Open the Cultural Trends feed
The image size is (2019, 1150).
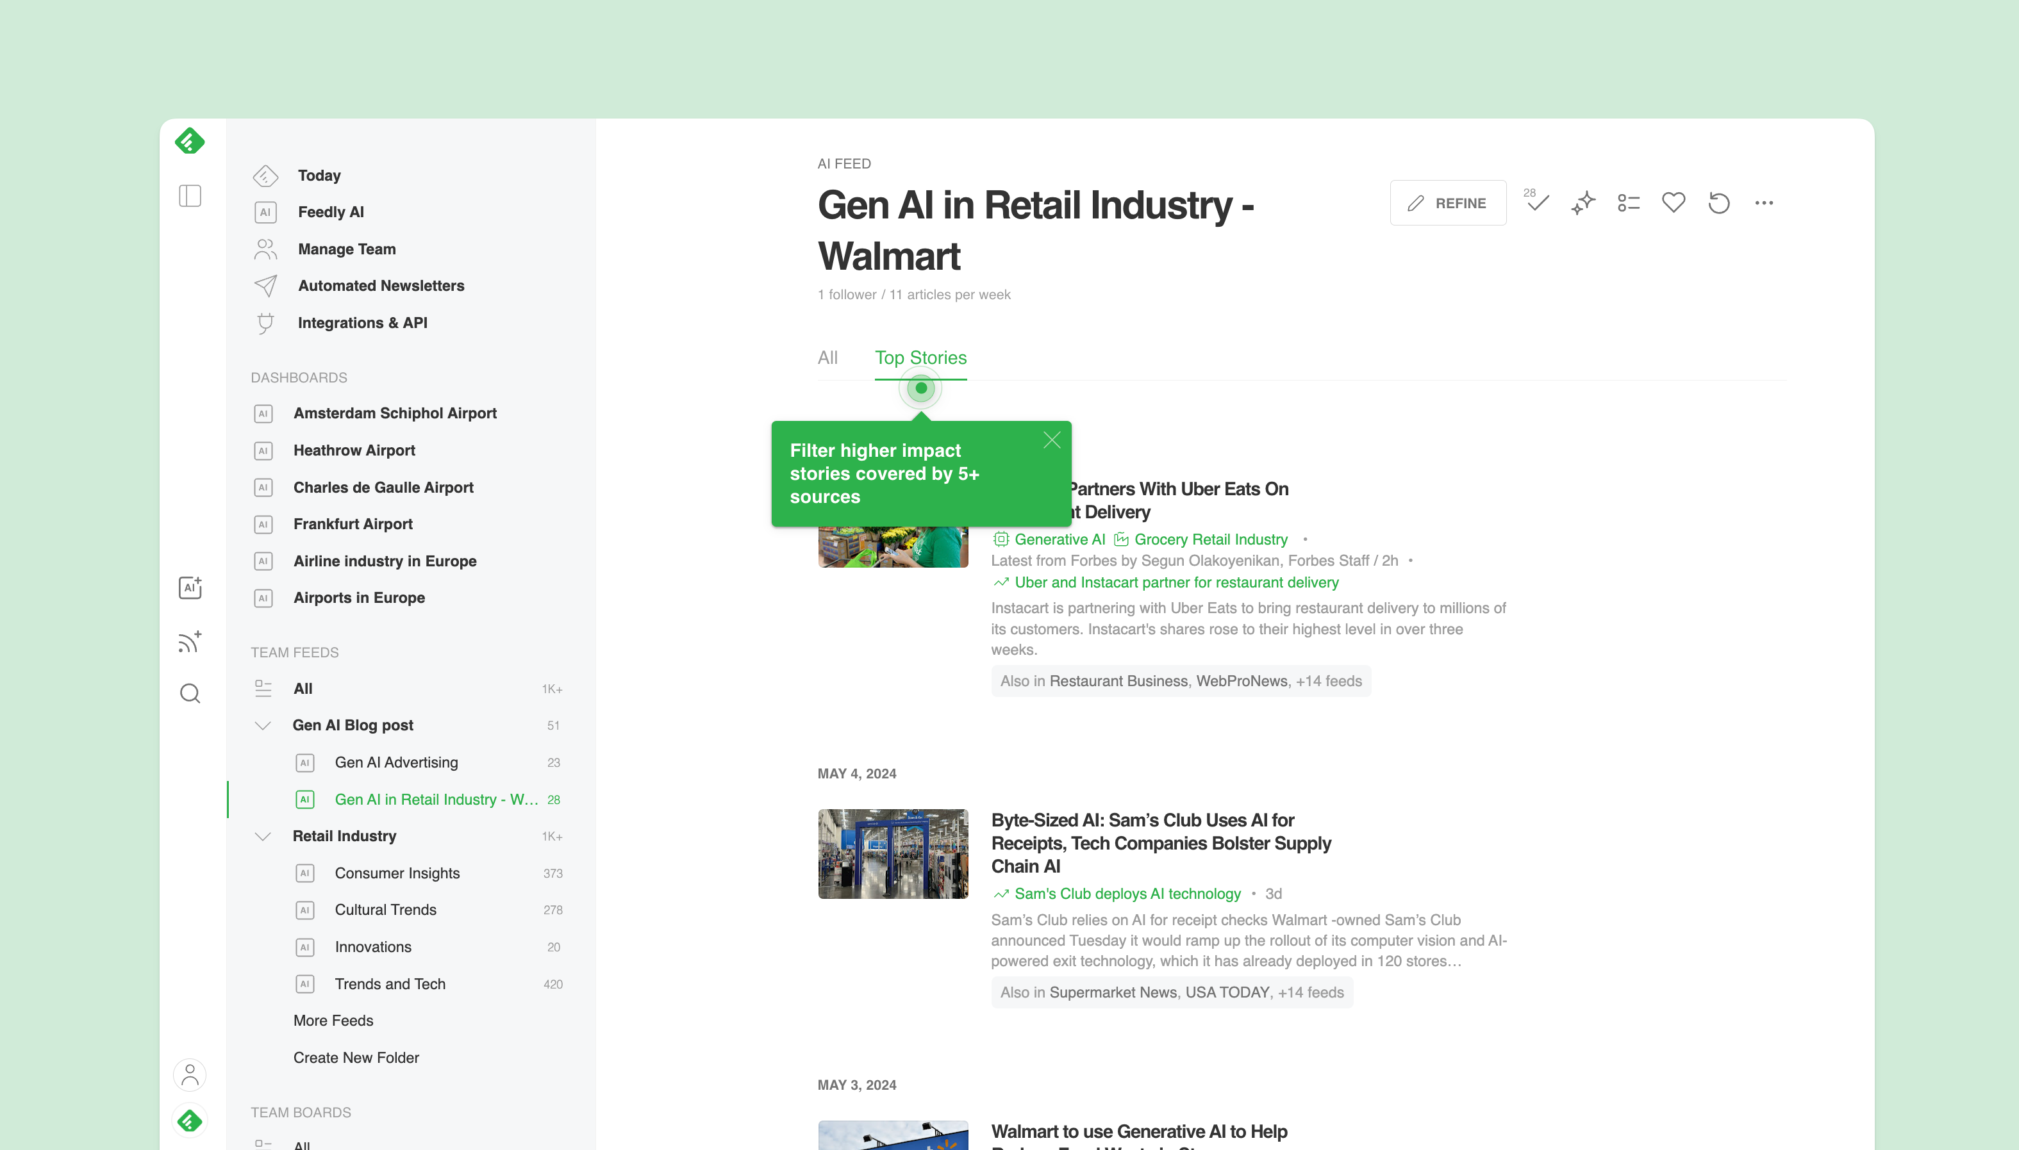click(x=386, y=910)
